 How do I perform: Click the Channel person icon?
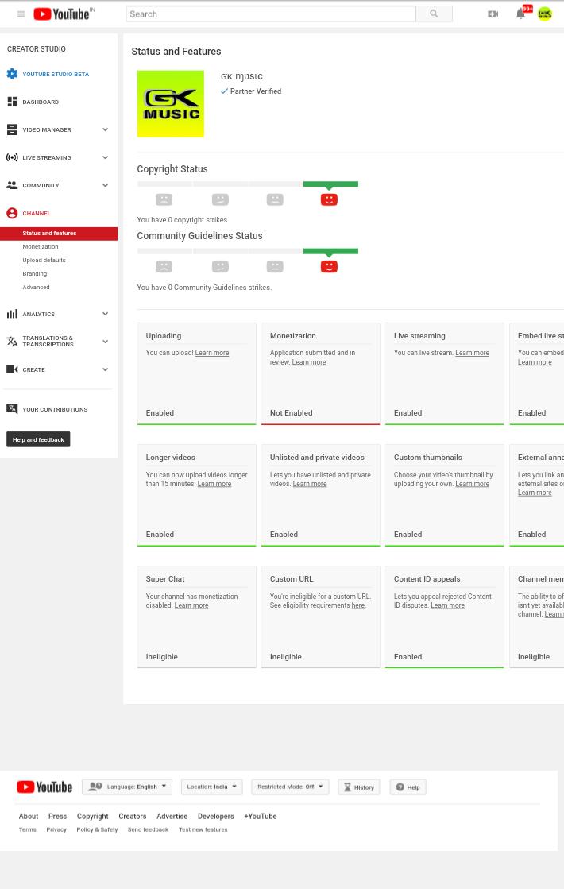(x=12, y=213)
